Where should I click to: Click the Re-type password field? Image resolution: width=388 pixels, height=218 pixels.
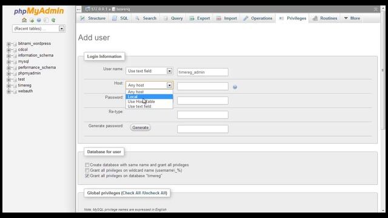click(x=202, y=114)
